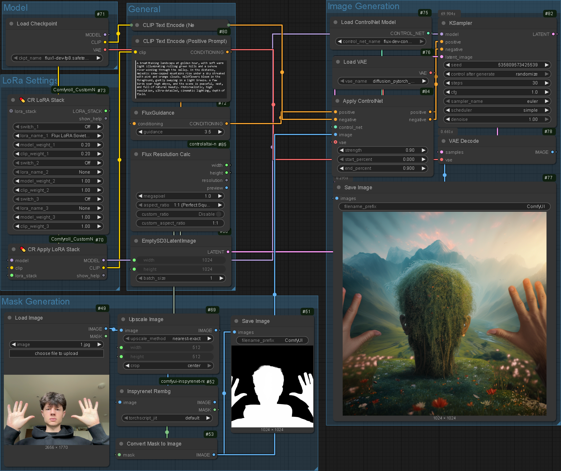
Task: Click the strength 0.90 slider field
Action: click(383, 150)
